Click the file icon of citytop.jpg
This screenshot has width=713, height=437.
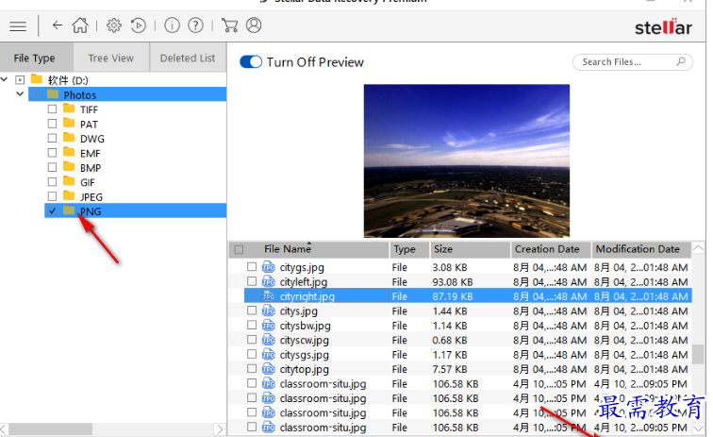pos(269,369)
